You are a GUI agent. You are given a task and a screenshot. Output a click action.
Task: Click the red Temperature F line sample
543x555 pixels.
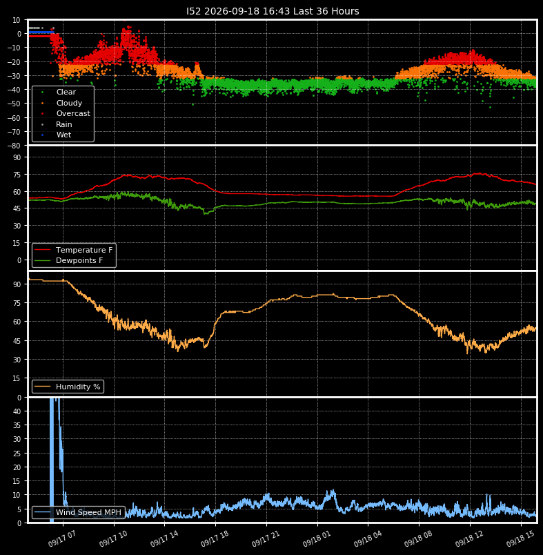(43, 250)
